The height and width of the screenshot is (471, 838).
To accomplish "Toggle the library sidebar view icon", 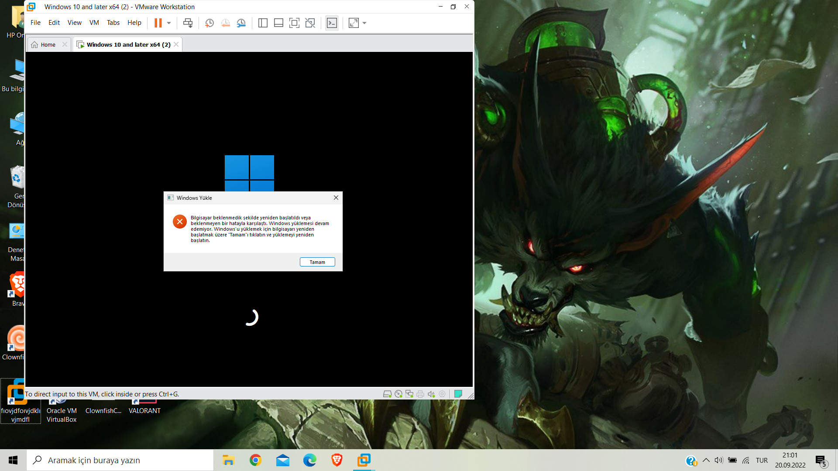I will (x=263, y=23).
